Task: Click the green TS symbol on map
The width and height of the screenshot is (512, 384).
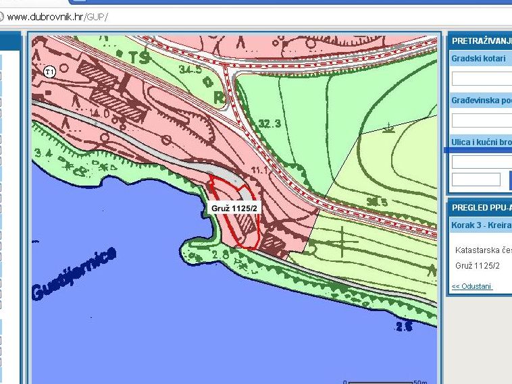Action: [138, 58]
